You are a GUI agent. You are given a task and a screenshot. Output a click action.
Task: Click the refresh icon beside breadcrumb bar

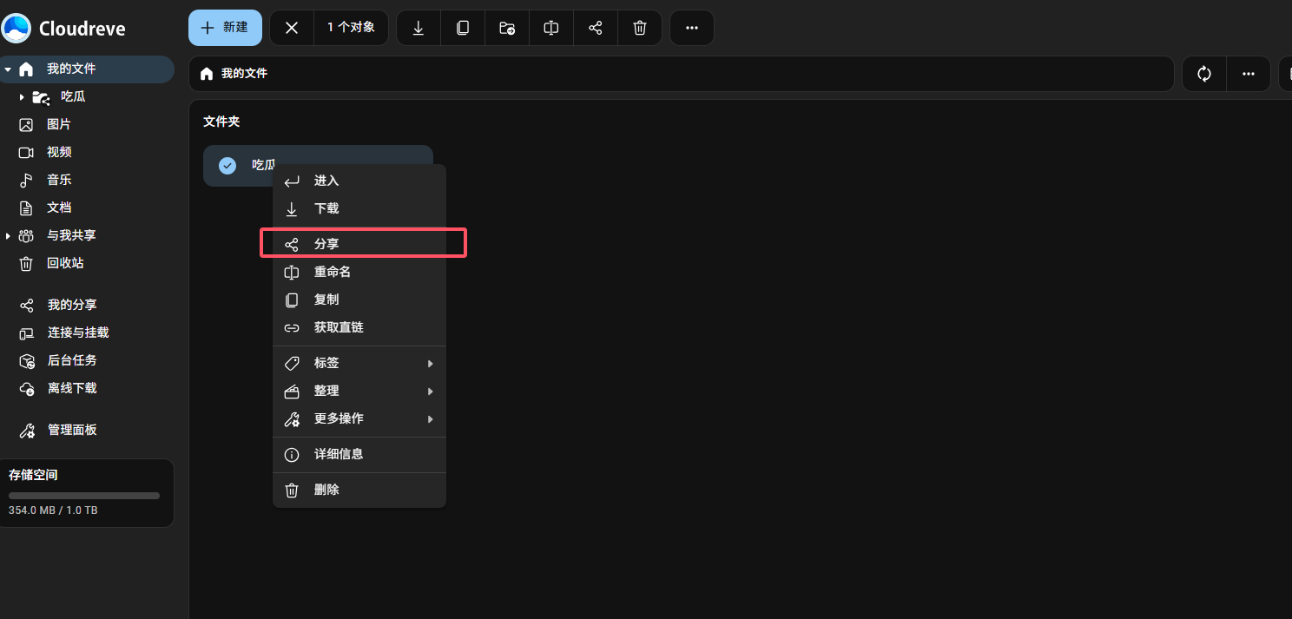click(x=1204, y=74)
